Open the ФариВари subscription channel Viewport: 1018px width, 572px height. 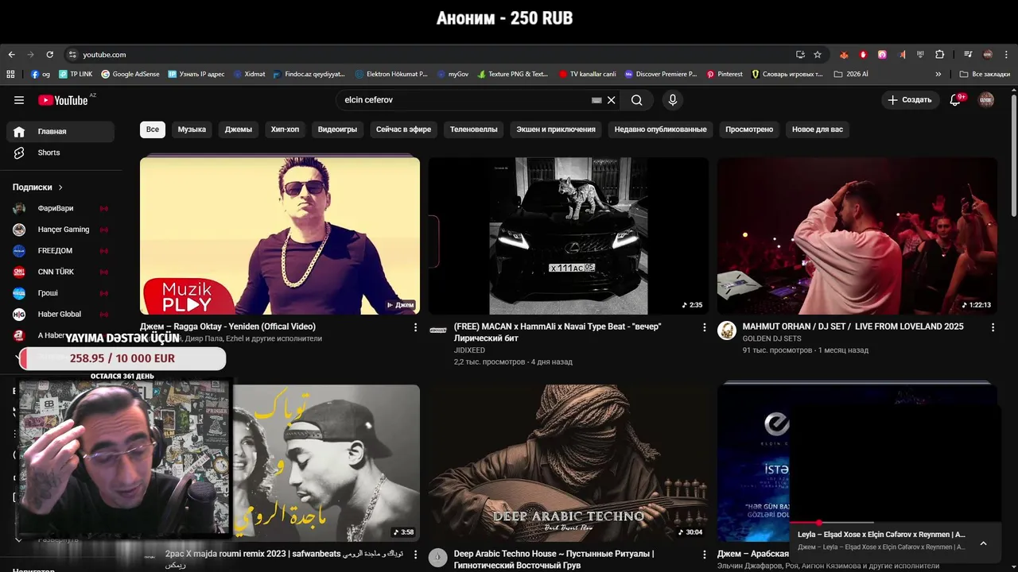tap(60, 208)
